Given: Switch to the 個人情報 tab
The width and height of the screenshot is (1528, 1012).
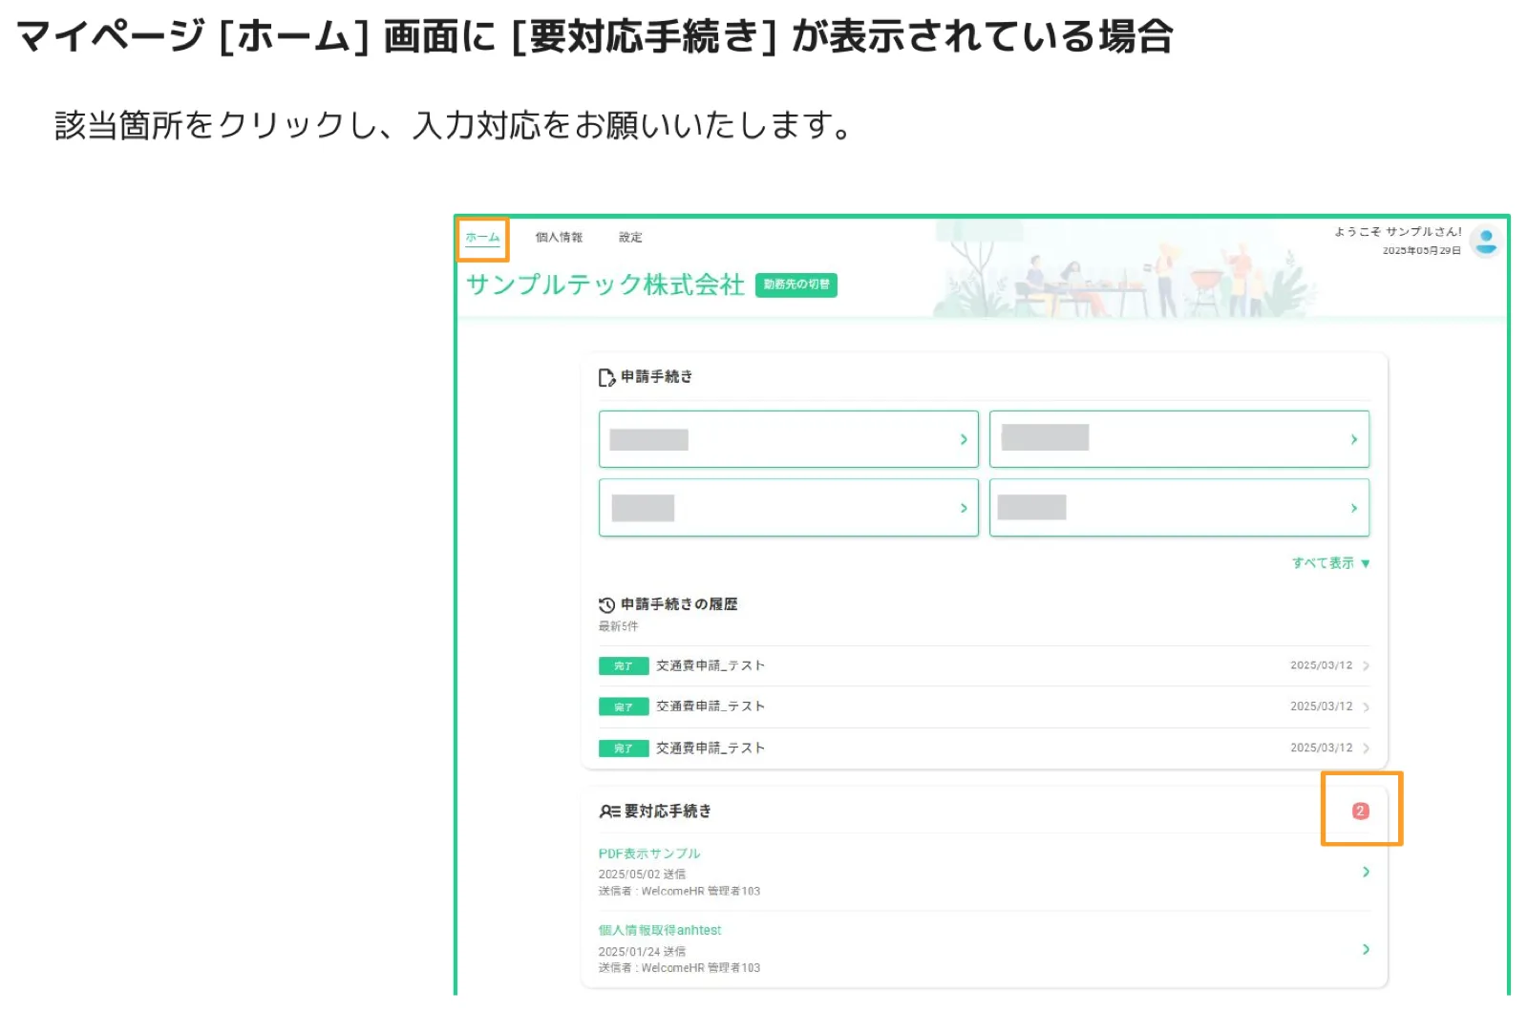Looking at the screenshot, I should (559, 238).
